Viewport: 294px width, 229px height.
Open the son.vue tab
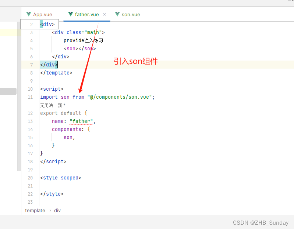click(x=128, y=14)
